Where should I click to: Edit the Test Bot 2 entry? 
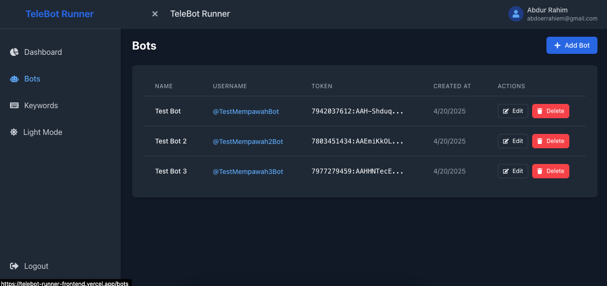click(x=513, y=141)
